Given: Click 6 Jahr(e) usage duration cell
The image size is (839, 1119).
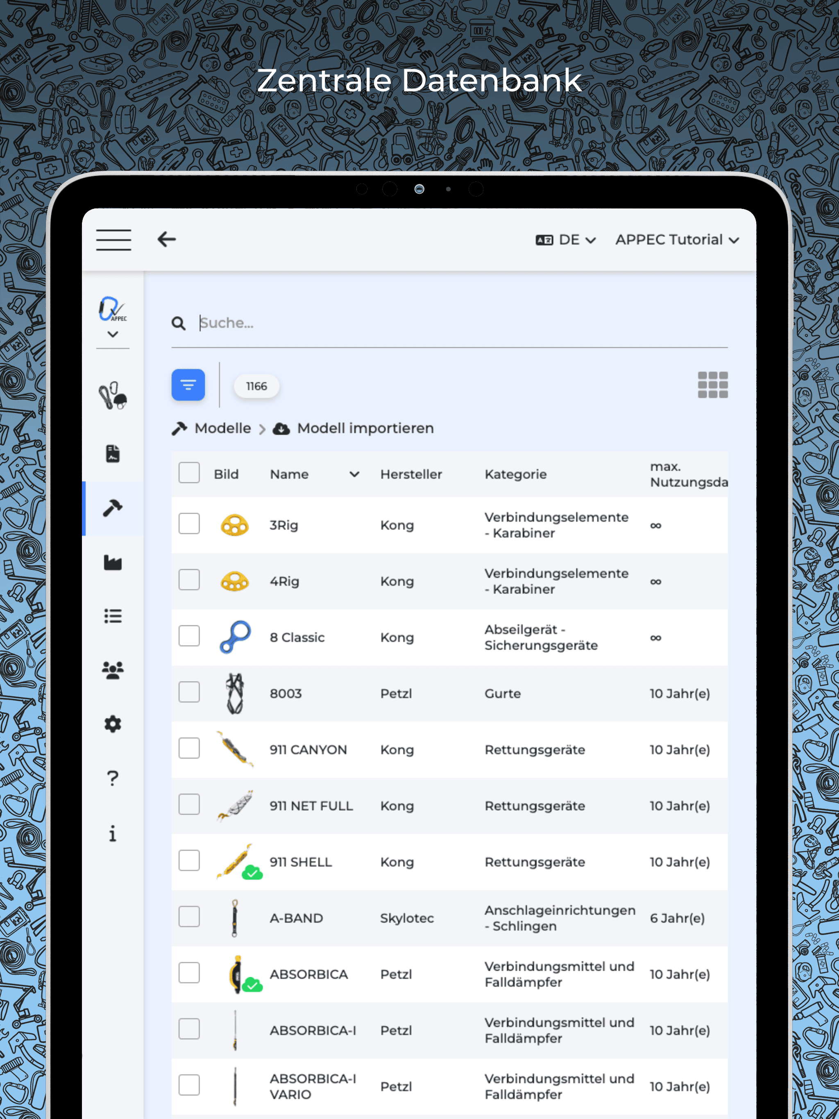Looking at the screenshot, I should (x=678, y=918).
